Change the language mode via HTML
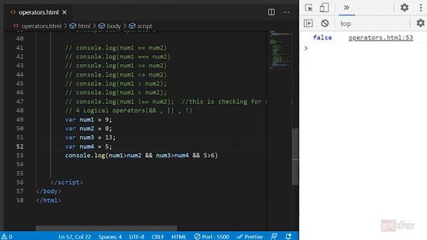 179,237
